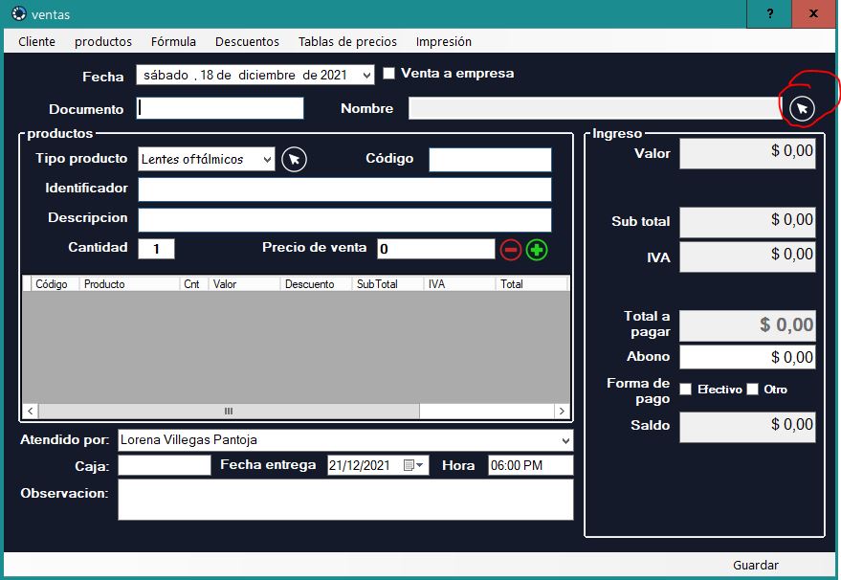Click the Total a pagar field

747,325
